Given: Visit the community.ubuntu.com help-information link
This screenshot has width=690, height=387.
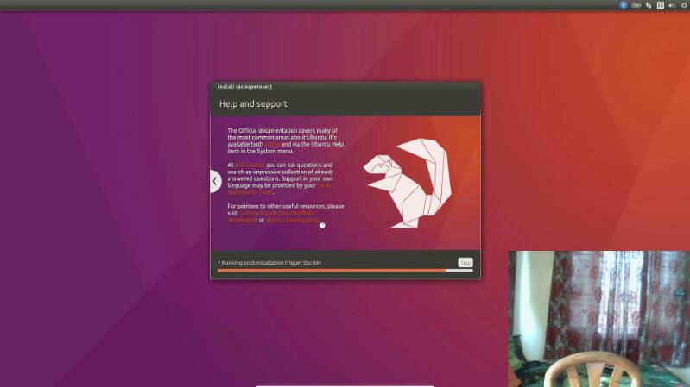Looking at the screenshot, I should point(271,216).
